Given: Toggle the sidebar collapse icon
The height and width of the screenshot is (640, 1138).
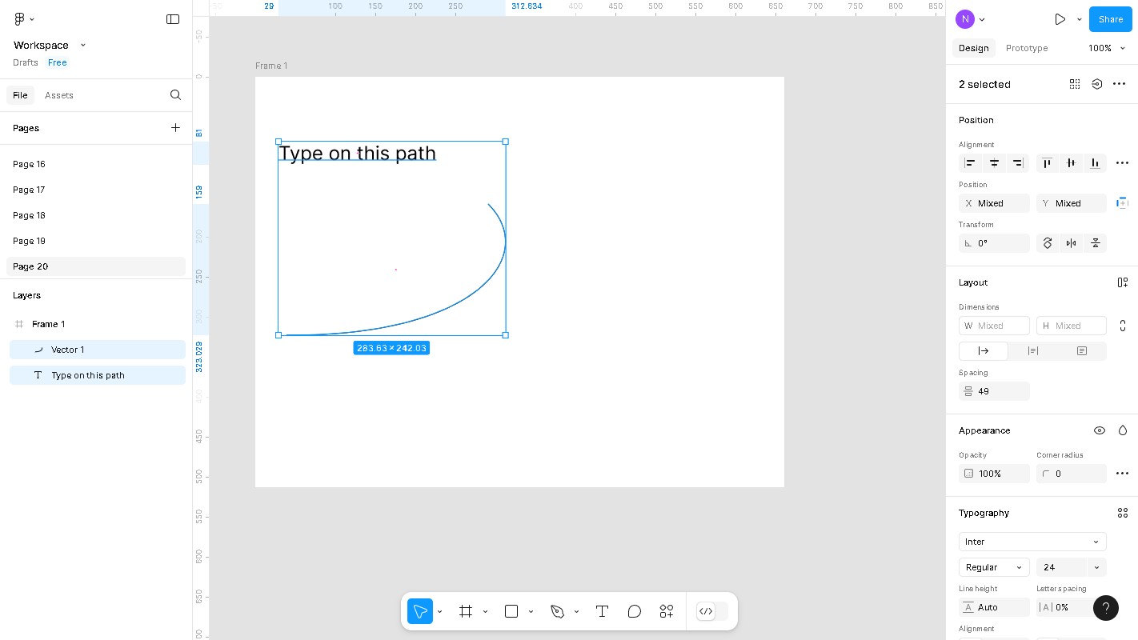Looking at the screenshot, I should [173, 19].
